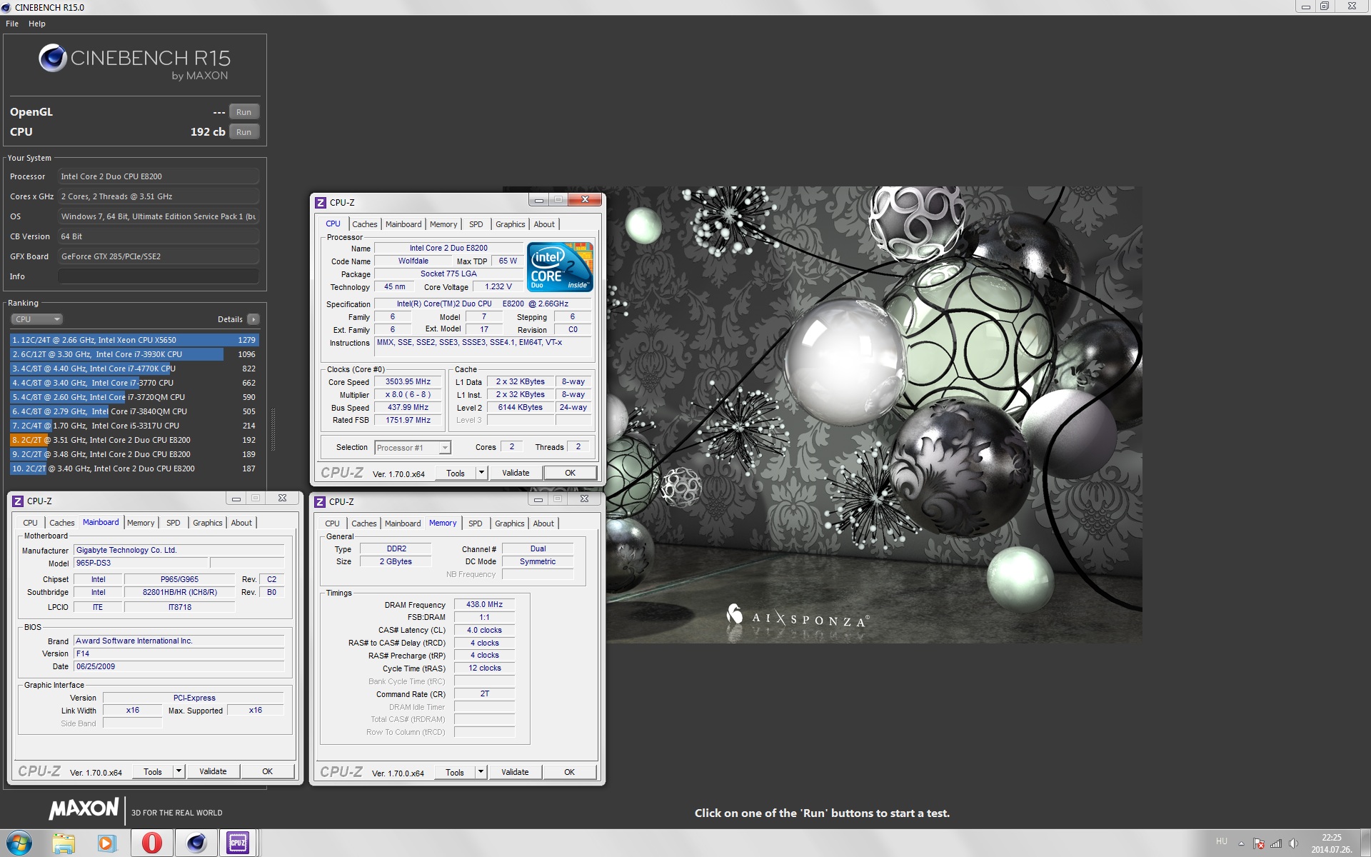This screenshot has width=1371, height=857.
Task: Open the Help menu
Action: pos(37,24)
